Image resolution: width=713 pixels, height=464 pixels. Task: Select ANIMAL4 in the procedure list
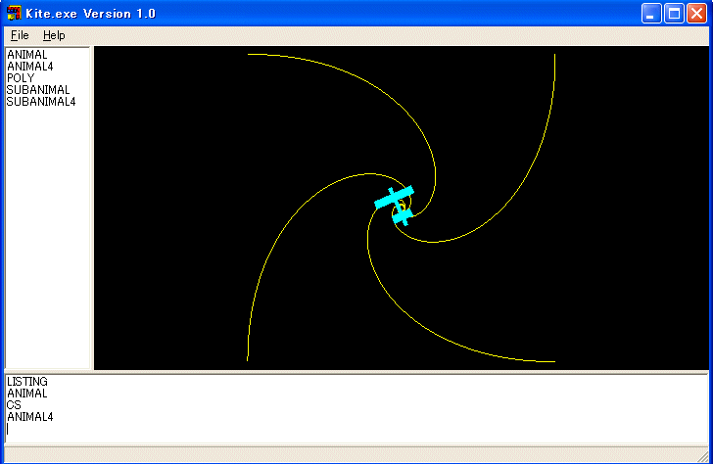(x=30, y=67)
